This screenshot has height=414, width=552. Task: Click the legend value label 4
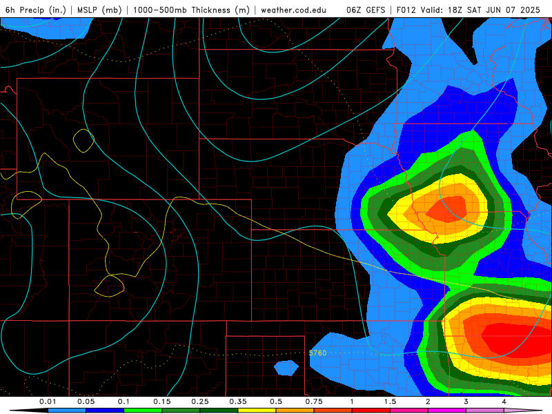click(504, 402)
